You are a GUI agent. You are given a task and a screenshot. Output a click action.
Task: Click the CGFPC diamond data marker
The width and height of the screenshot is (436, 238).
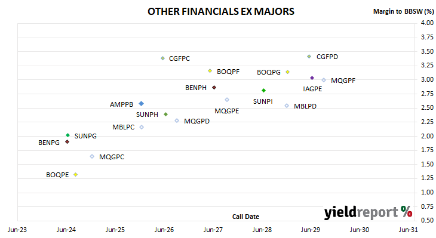click(163, 58)
